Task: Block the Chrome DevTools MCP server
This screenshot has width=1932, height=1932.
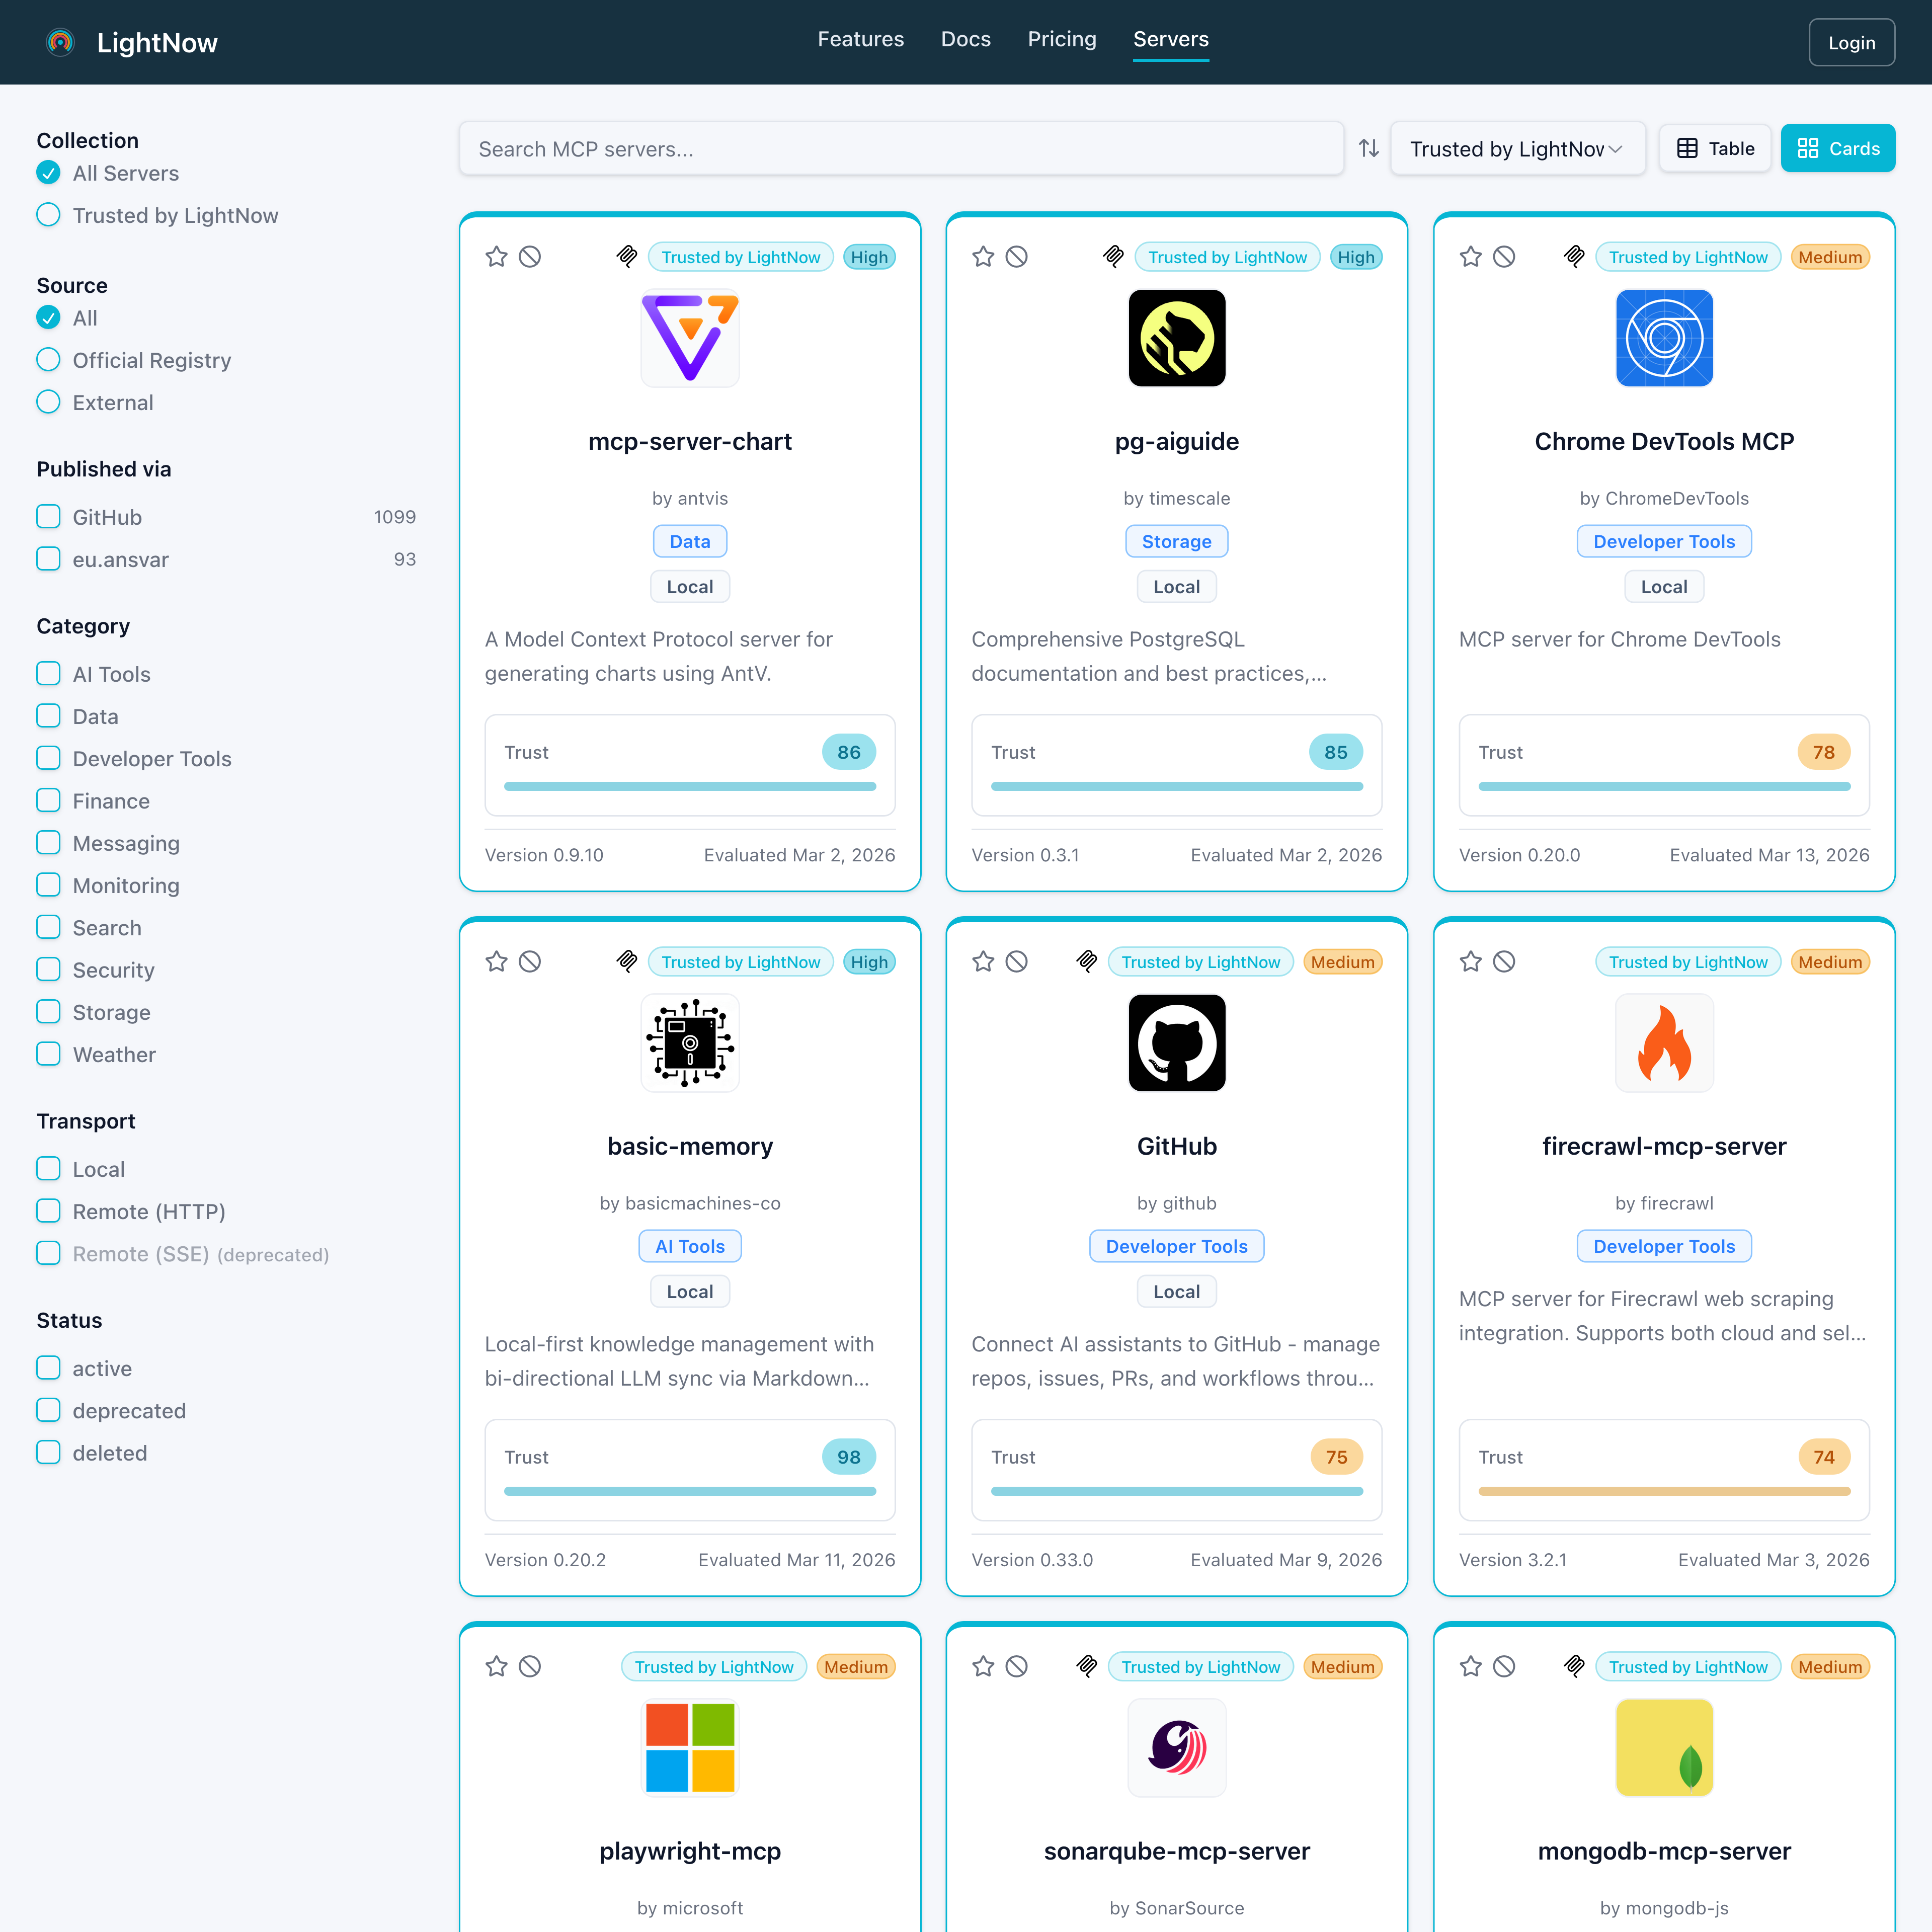Action: click(x=1504, y=257)
